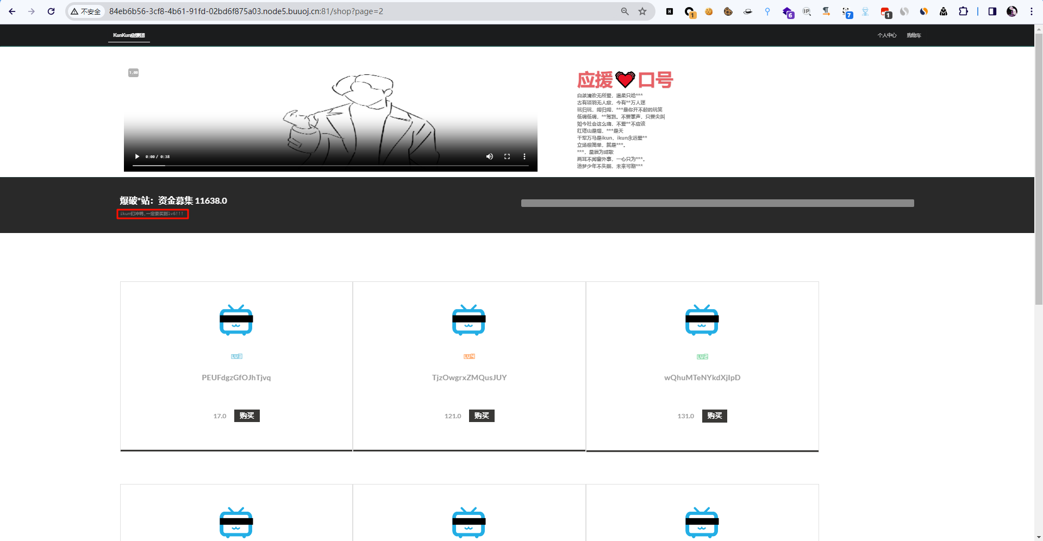1043x541 pixels.
Task: Click the 应援口号 slogan heading
Action: (x=625, y=80)
